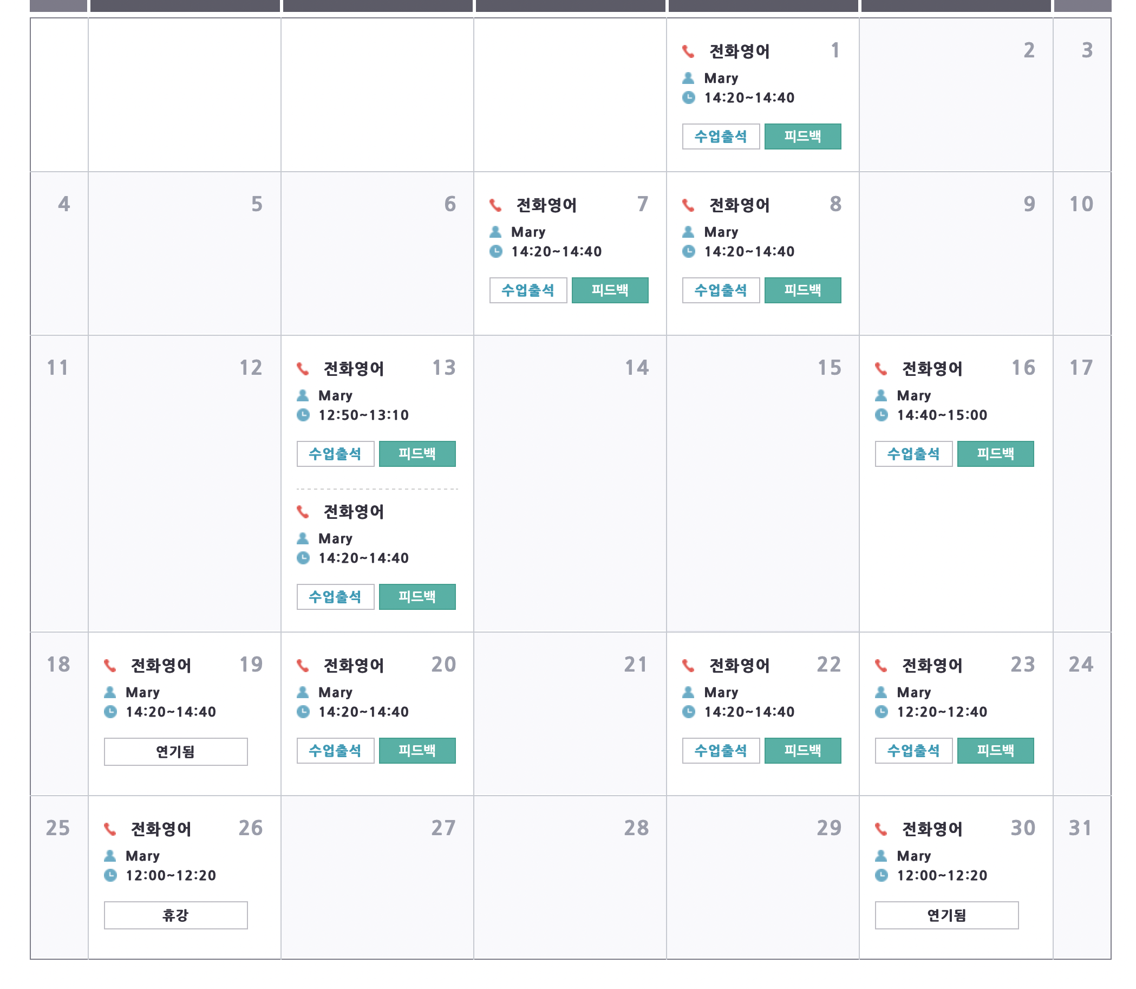
Task: Click the teacher person icon on day 19
Action: [x=110, y=692]
